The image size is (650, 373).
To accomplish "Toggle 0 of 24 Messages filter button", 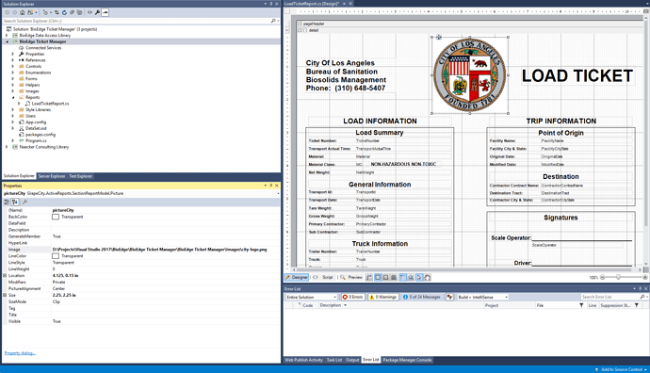I will (x=422, y=297).
